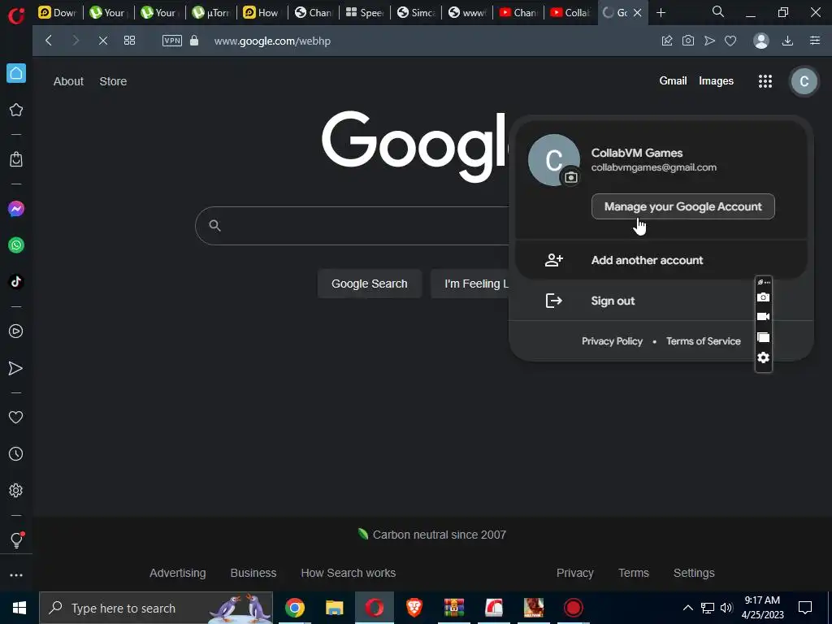Open Pinboards heart in sidebar
Screen dimensions: 832x624
pos(16,418)
